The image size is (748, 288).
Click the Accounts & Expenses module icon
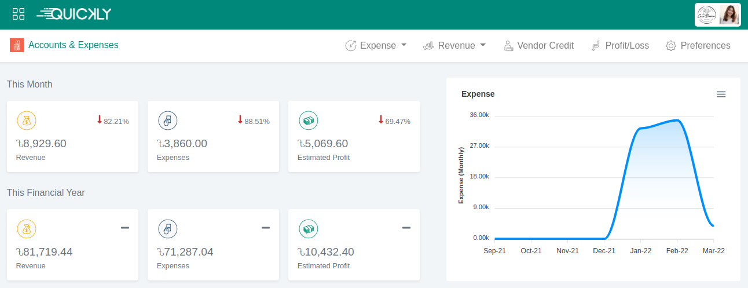[x=17, y=45]
